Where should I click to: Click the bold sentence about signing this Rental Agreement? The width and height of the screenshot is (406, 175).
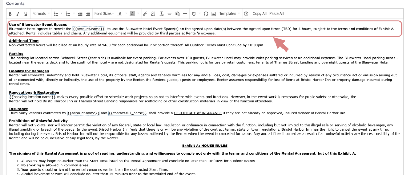183,153
